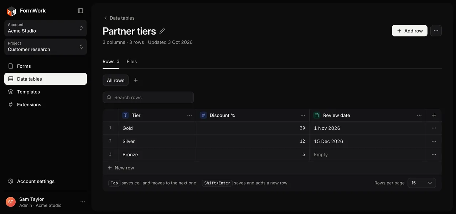This screenshot has width=456, height=214.
Task: Go back to Data tables breadcrumb
Action: pyautogui.click(x=119, y=18)
